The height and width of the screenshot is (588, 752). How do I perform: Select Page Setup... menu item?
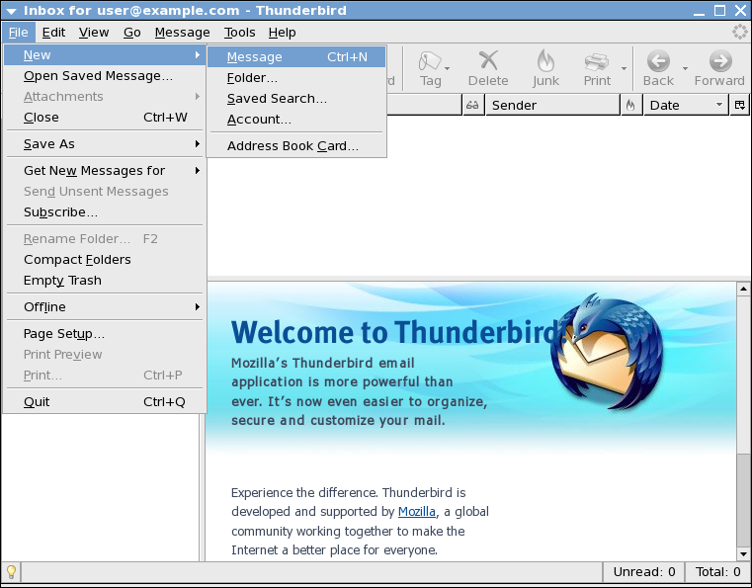[105, 333]
